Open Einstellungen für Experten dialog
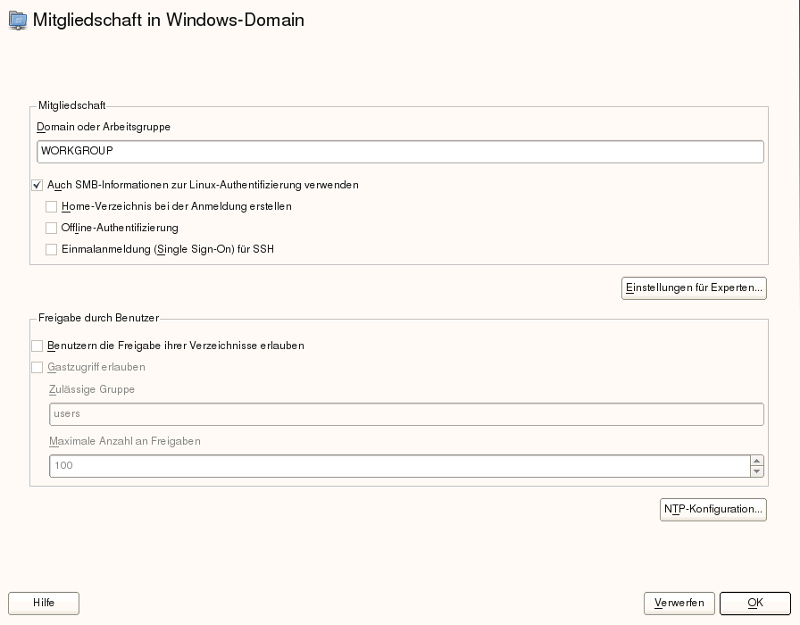Image resolution: width=800 pixels, height=625 pixels. coord(694,288)
